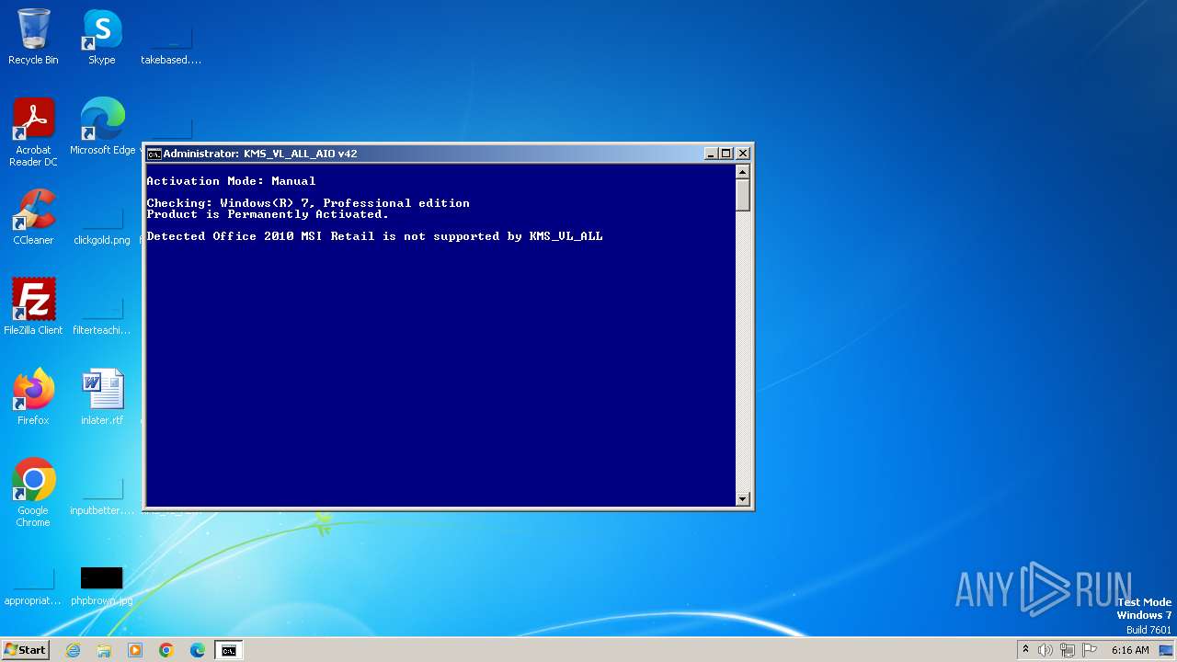Open the volume speaker tray icon

(1046, 650)
